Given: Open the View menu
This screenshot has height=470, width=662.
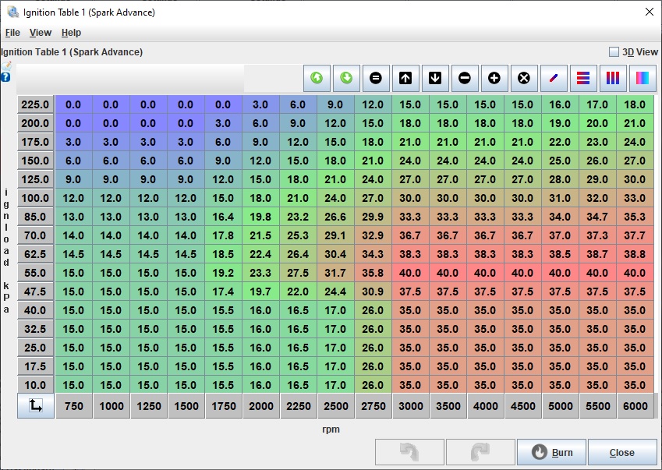Looking at the screenshot, I should [x=41, y=33].
